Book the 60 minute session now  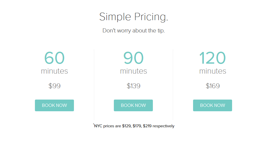click(x=54, y=105)
